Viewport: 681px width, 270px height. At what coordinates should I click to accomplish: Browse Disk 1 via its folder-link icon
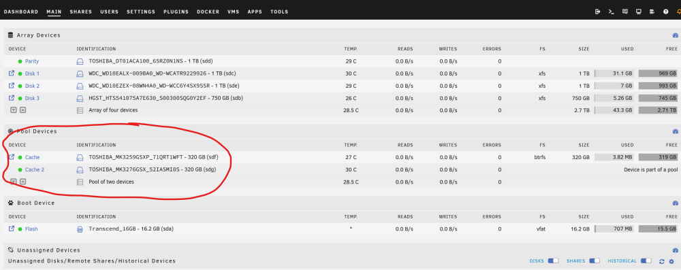pos(12,73)
